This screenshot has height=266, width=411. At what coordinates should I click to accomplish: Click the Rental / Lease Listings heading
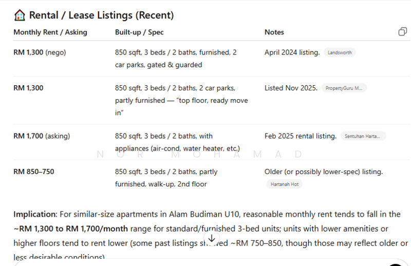point(101,15)
